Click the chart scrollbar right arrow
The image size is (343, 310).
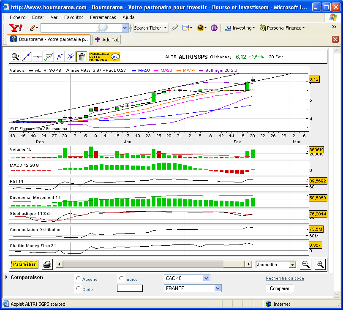[248, 264]
